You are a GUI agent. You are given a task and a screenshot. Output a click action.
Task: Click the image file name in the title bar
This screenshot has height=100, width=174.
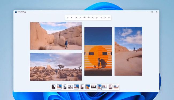tap(22, 12)
